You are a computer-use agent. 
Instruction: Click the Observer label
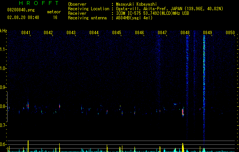(x=77, y=4)
